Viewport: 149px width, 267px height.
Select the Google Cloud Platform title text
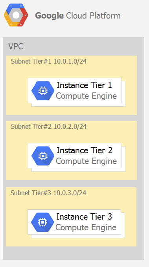coord(78,16)
